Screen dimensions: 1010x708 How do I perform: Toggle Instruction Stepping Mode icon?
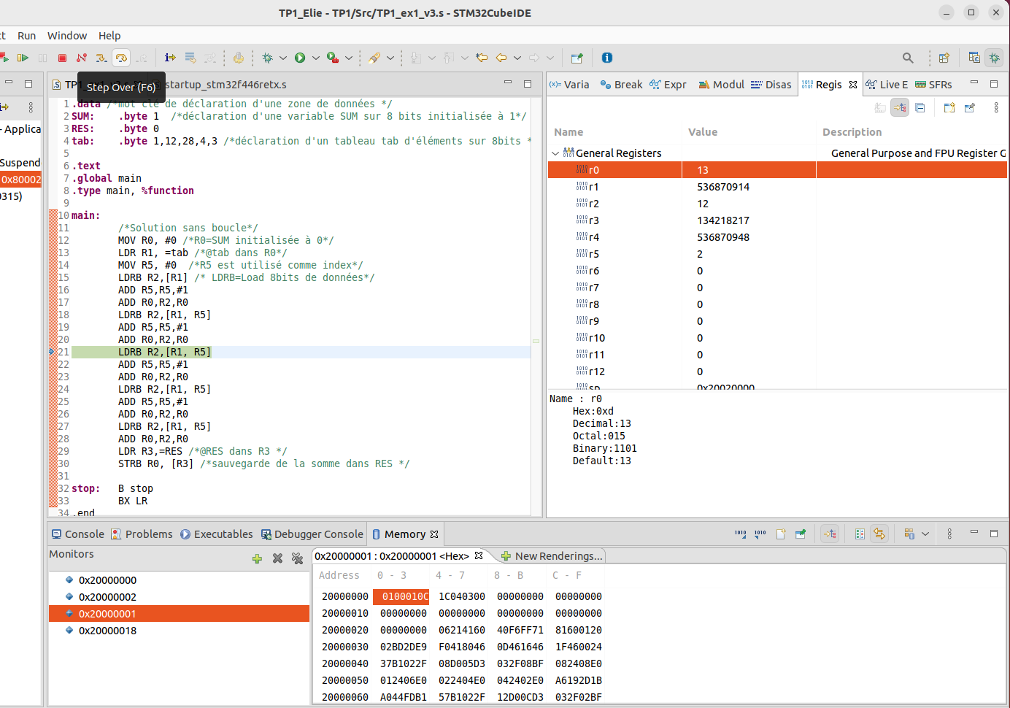(170, 58)
